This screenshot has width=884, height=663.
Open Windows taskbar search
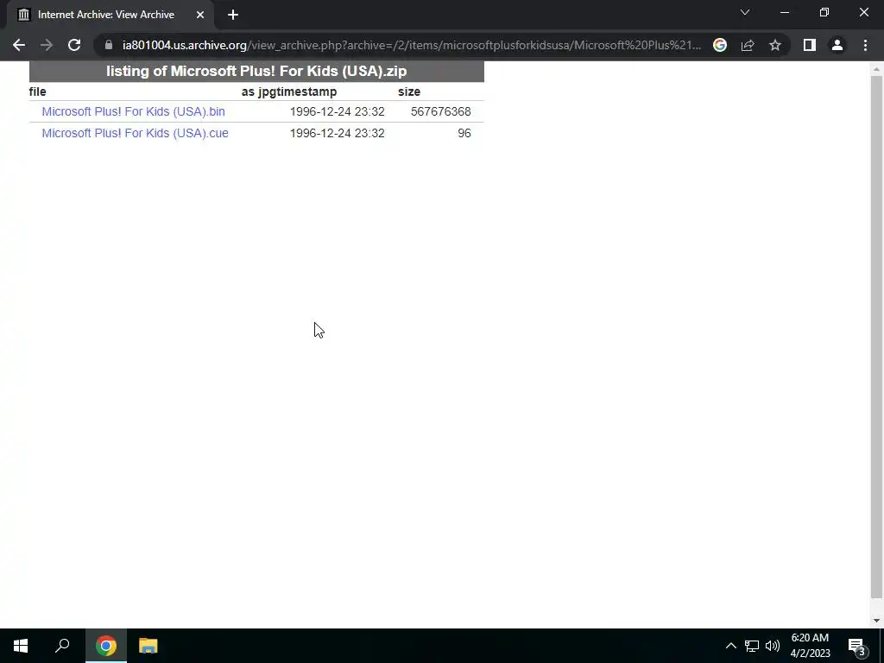[62, 646]
